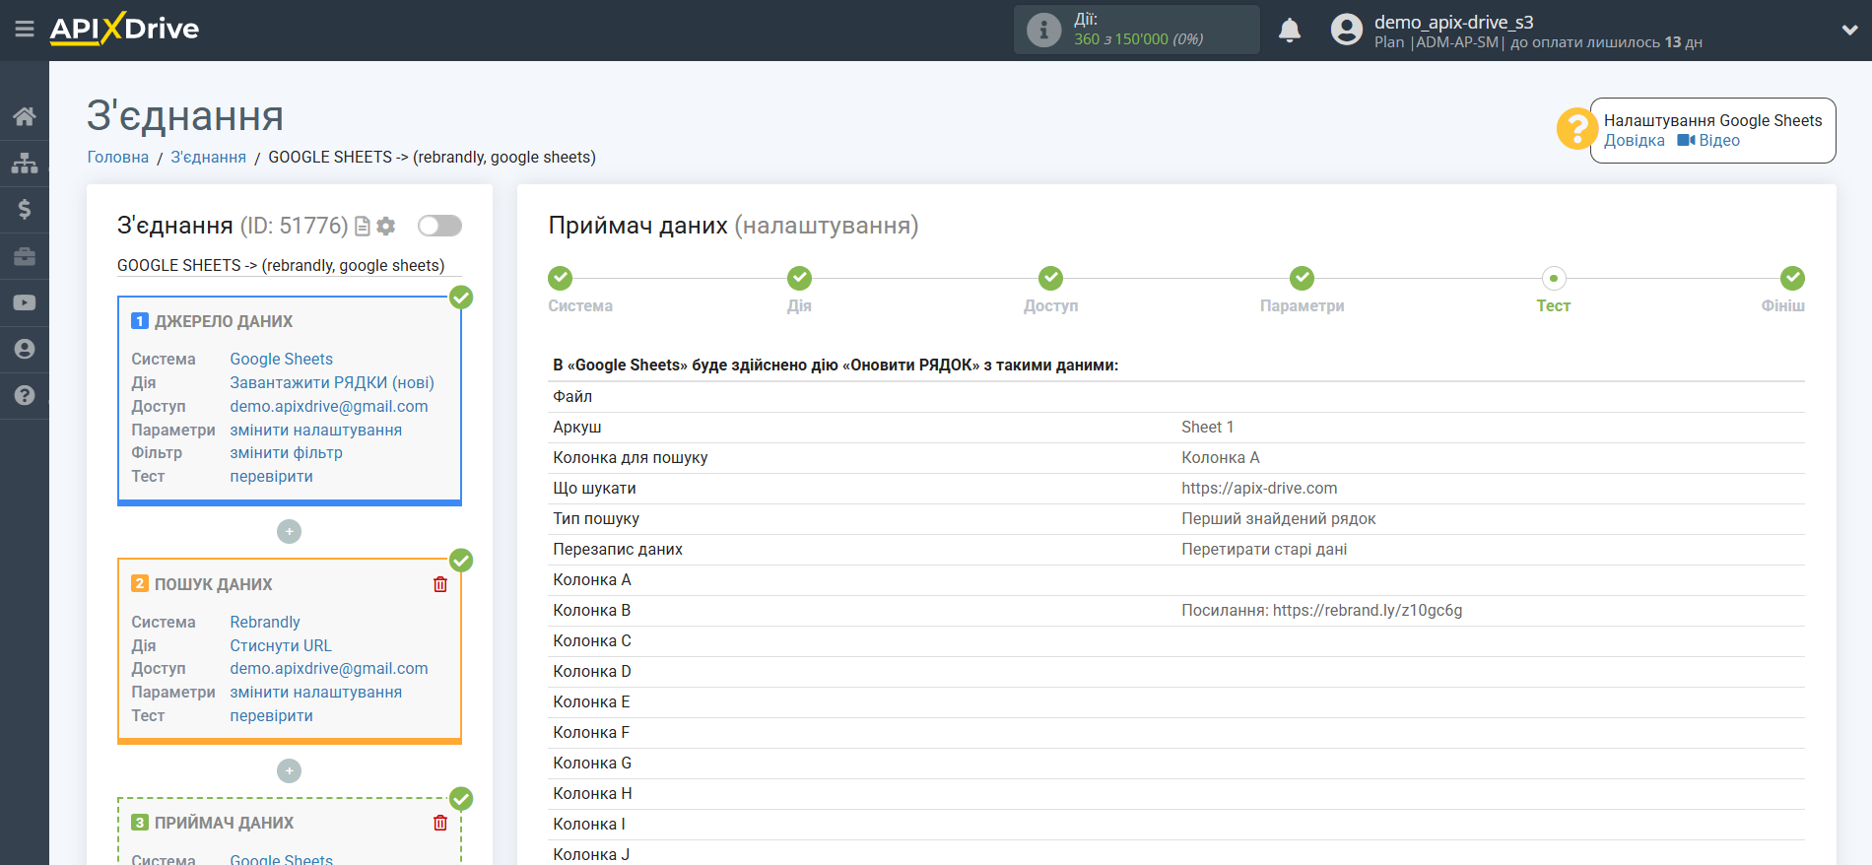Click the ПРИЙМАЧ ДАНИХ block header

(x=224, y=824)
